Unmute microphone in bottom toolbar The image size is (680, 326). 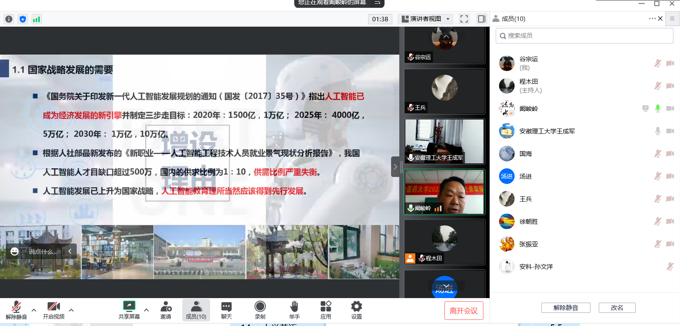click(16, 310)
